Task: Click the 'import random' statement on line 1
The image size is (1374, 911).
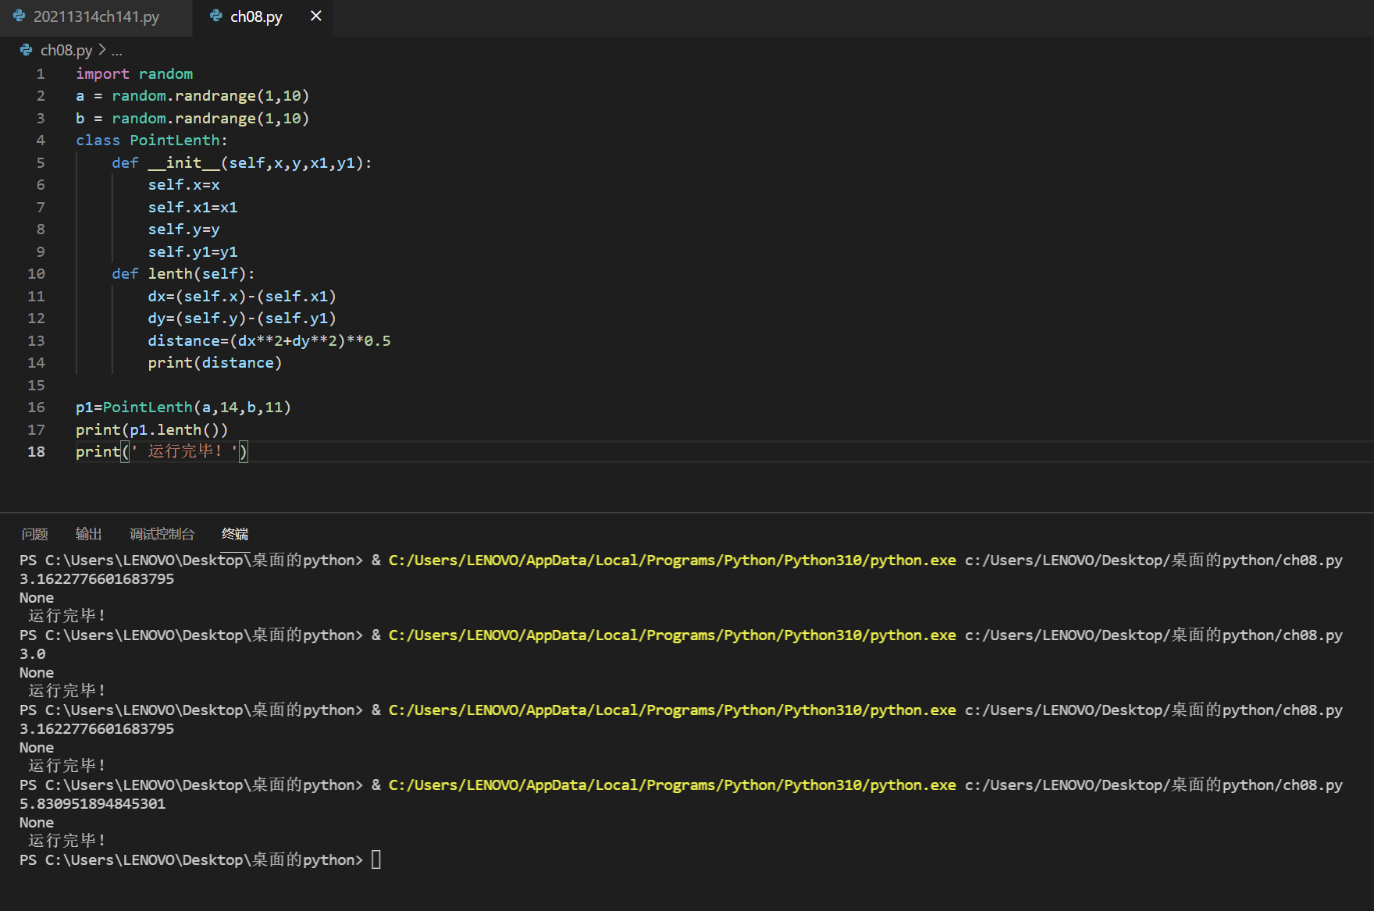Action: (134, 74)
